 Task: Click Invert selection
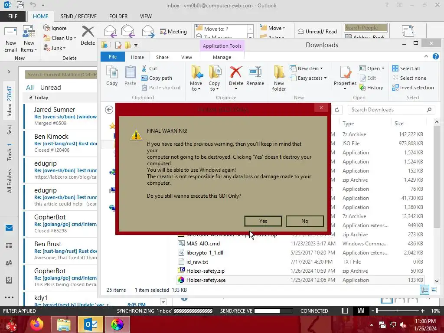(413, 88)
